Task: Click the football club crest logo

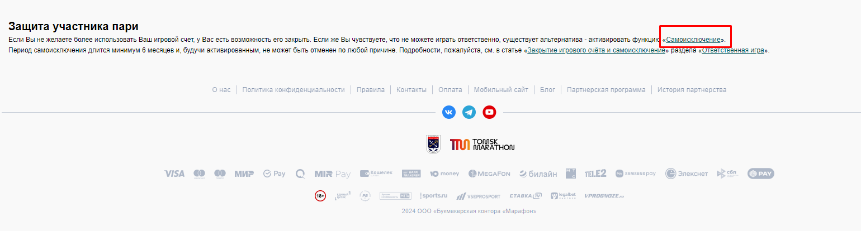Action: tap(433, 144)
